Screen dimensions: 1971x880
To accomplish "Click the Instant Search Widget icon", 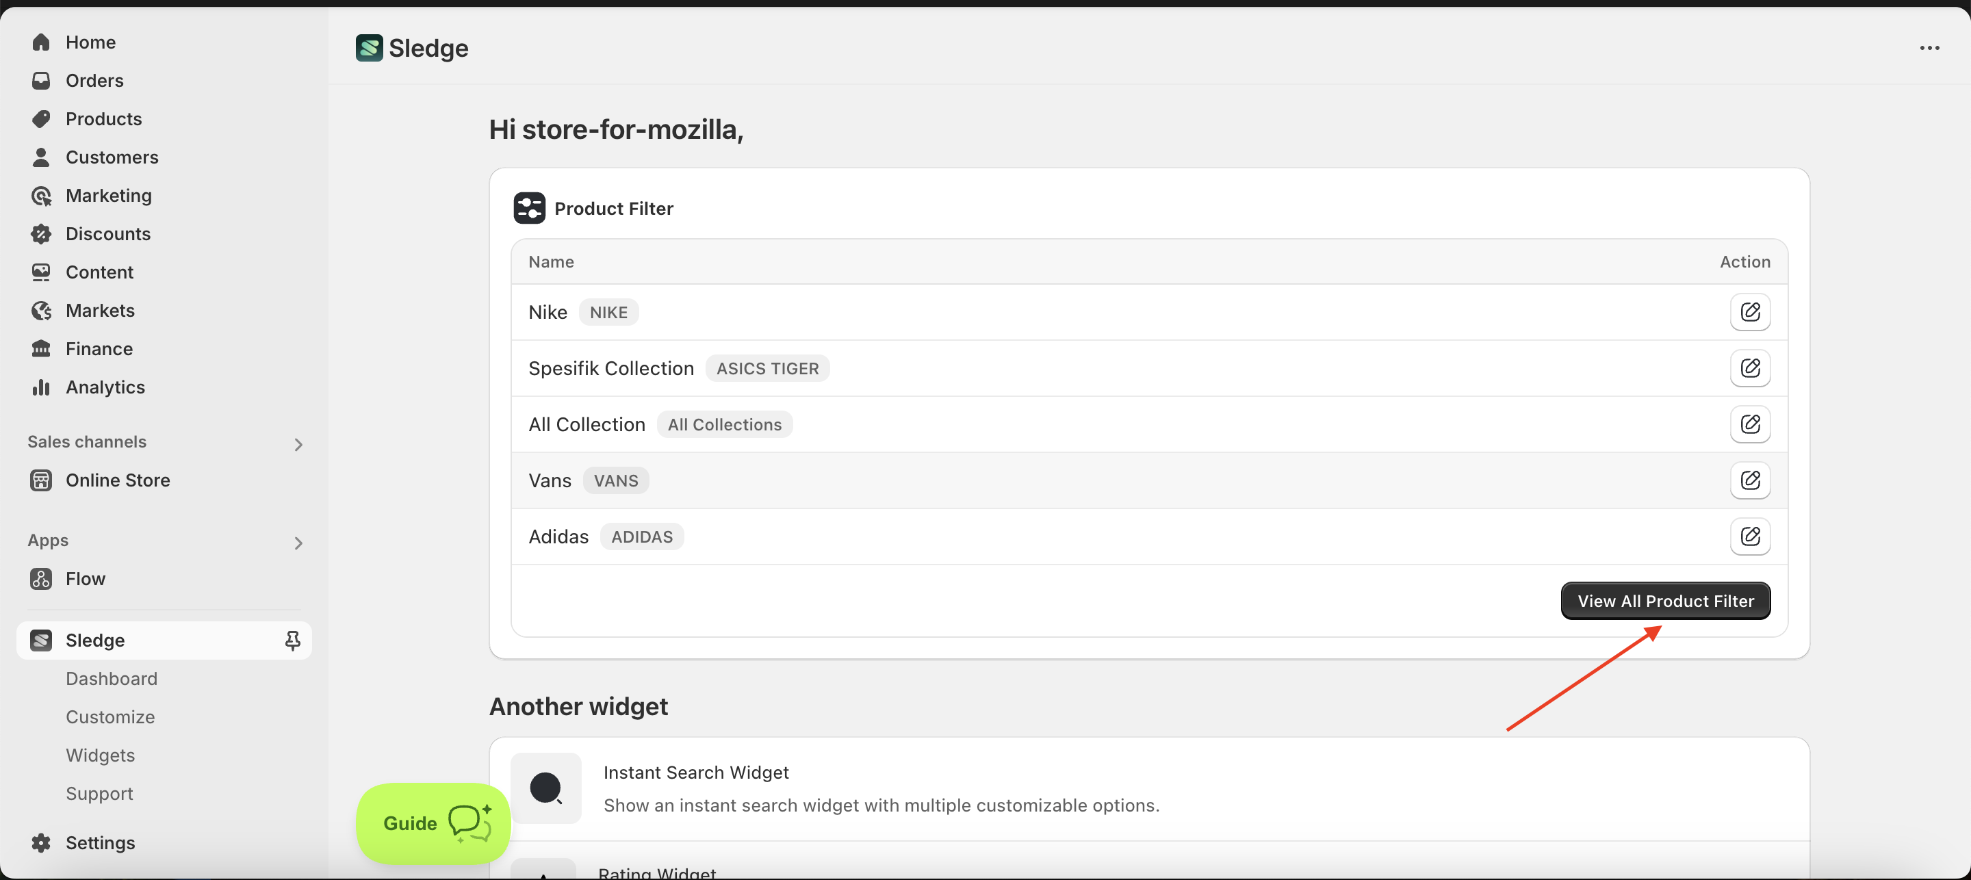I will [x=545, y=788].
